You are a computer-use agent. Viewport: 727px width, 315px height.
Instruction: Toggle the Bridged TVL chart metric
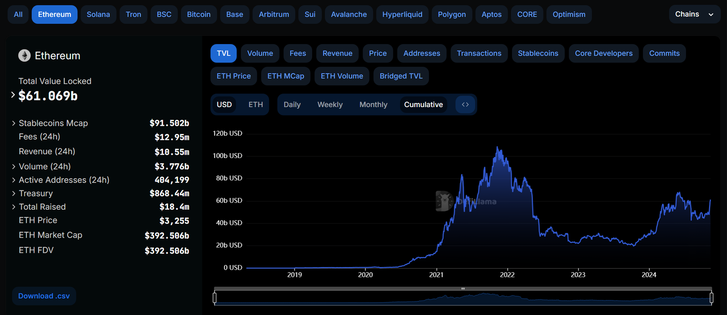(x=401, y=76)
